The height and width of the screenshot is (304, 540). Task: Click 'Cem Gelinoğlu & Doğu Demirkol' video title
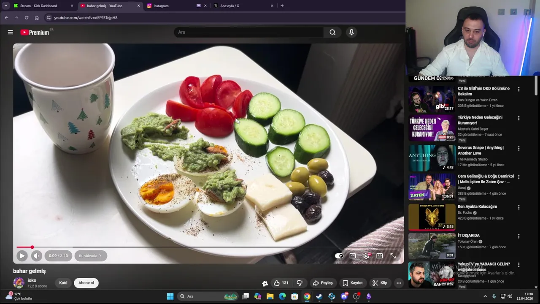(486, 179)
